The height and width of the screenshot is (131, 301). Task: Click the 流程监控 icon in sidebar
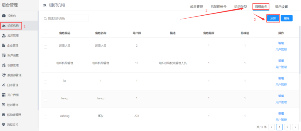pyautogui.click(x=4, y=124)
